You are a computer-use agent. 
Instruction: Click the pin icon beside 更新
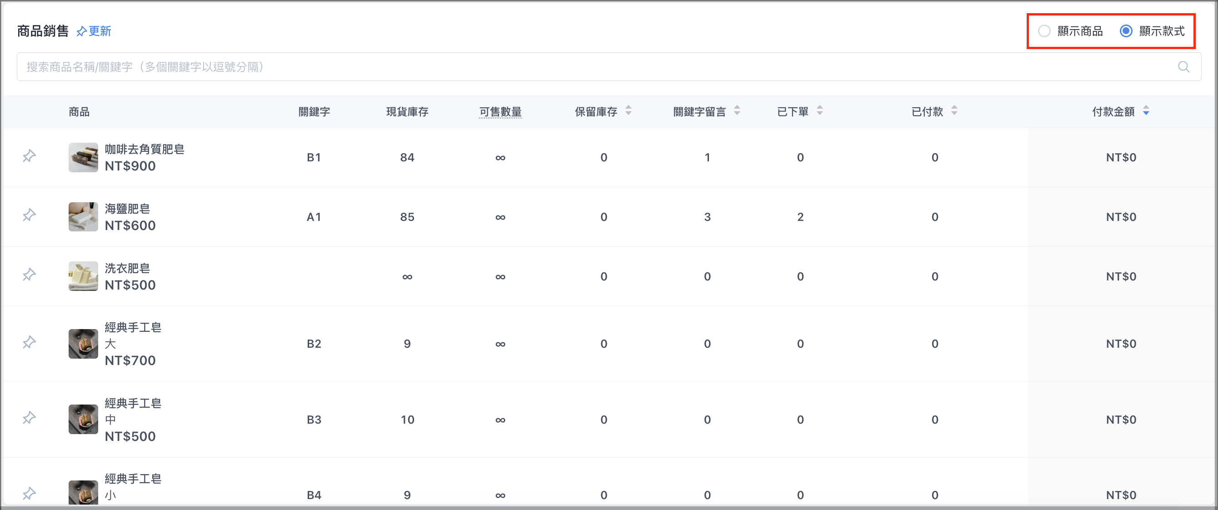tap(81, 31)
